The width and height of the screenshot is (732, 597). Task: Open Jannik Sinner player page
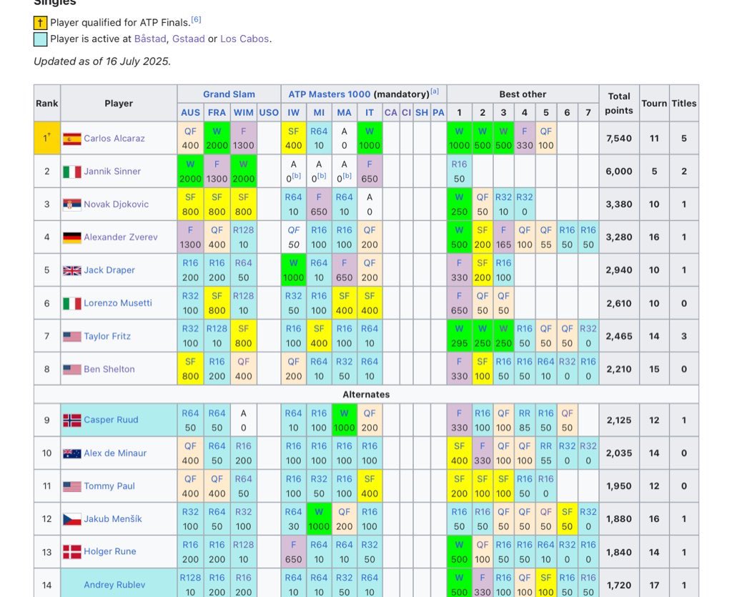pyautogui.click(x=112, y=172)
